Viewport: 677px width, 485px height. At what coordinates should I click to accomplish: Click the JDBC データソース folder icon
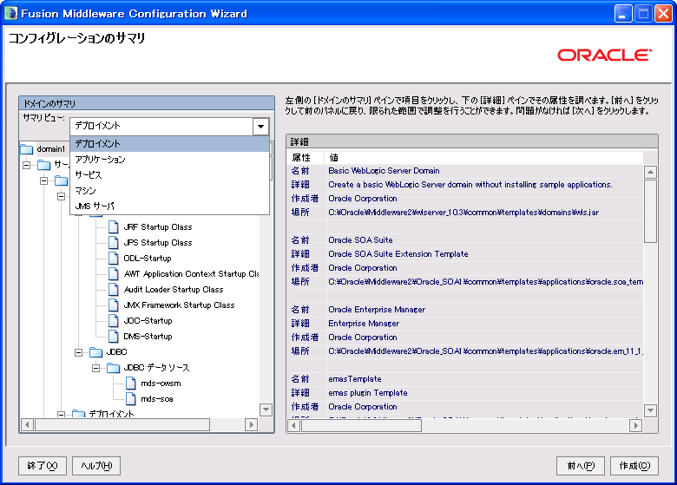(113, 368)
